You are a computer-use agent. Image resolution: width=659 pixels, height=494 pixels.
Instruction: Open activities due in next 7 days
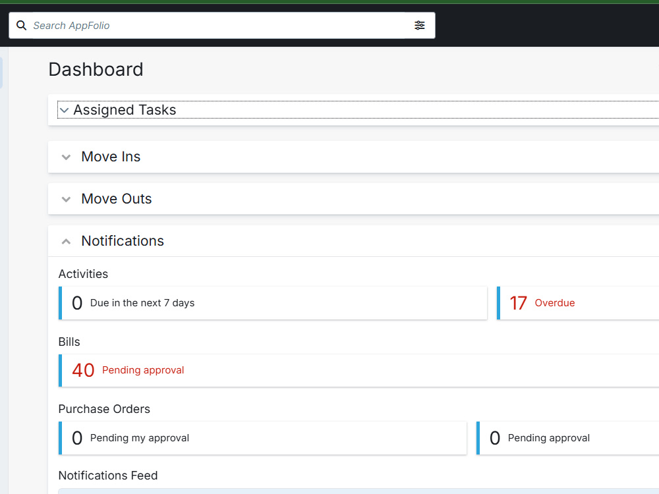273,303
